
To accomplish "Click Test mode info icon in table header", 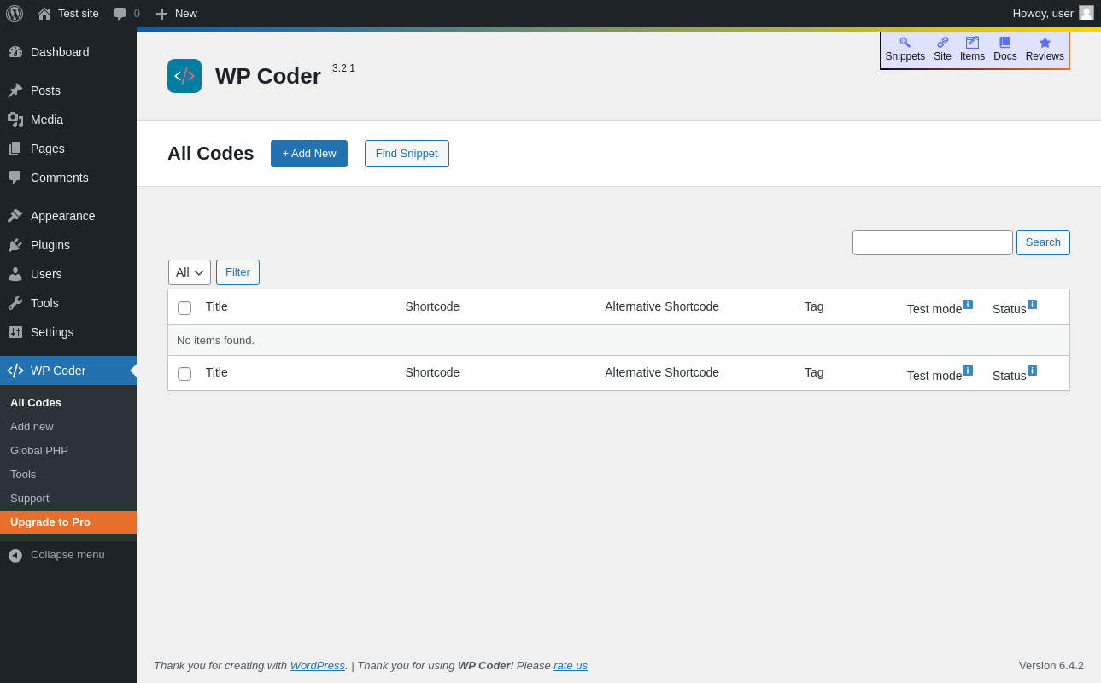I will tap(968, 304).
